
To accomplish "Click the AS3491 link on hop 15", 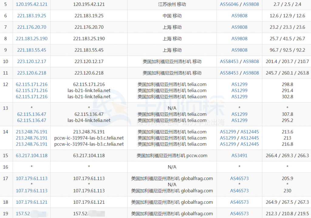I will [x=239, y=156].
